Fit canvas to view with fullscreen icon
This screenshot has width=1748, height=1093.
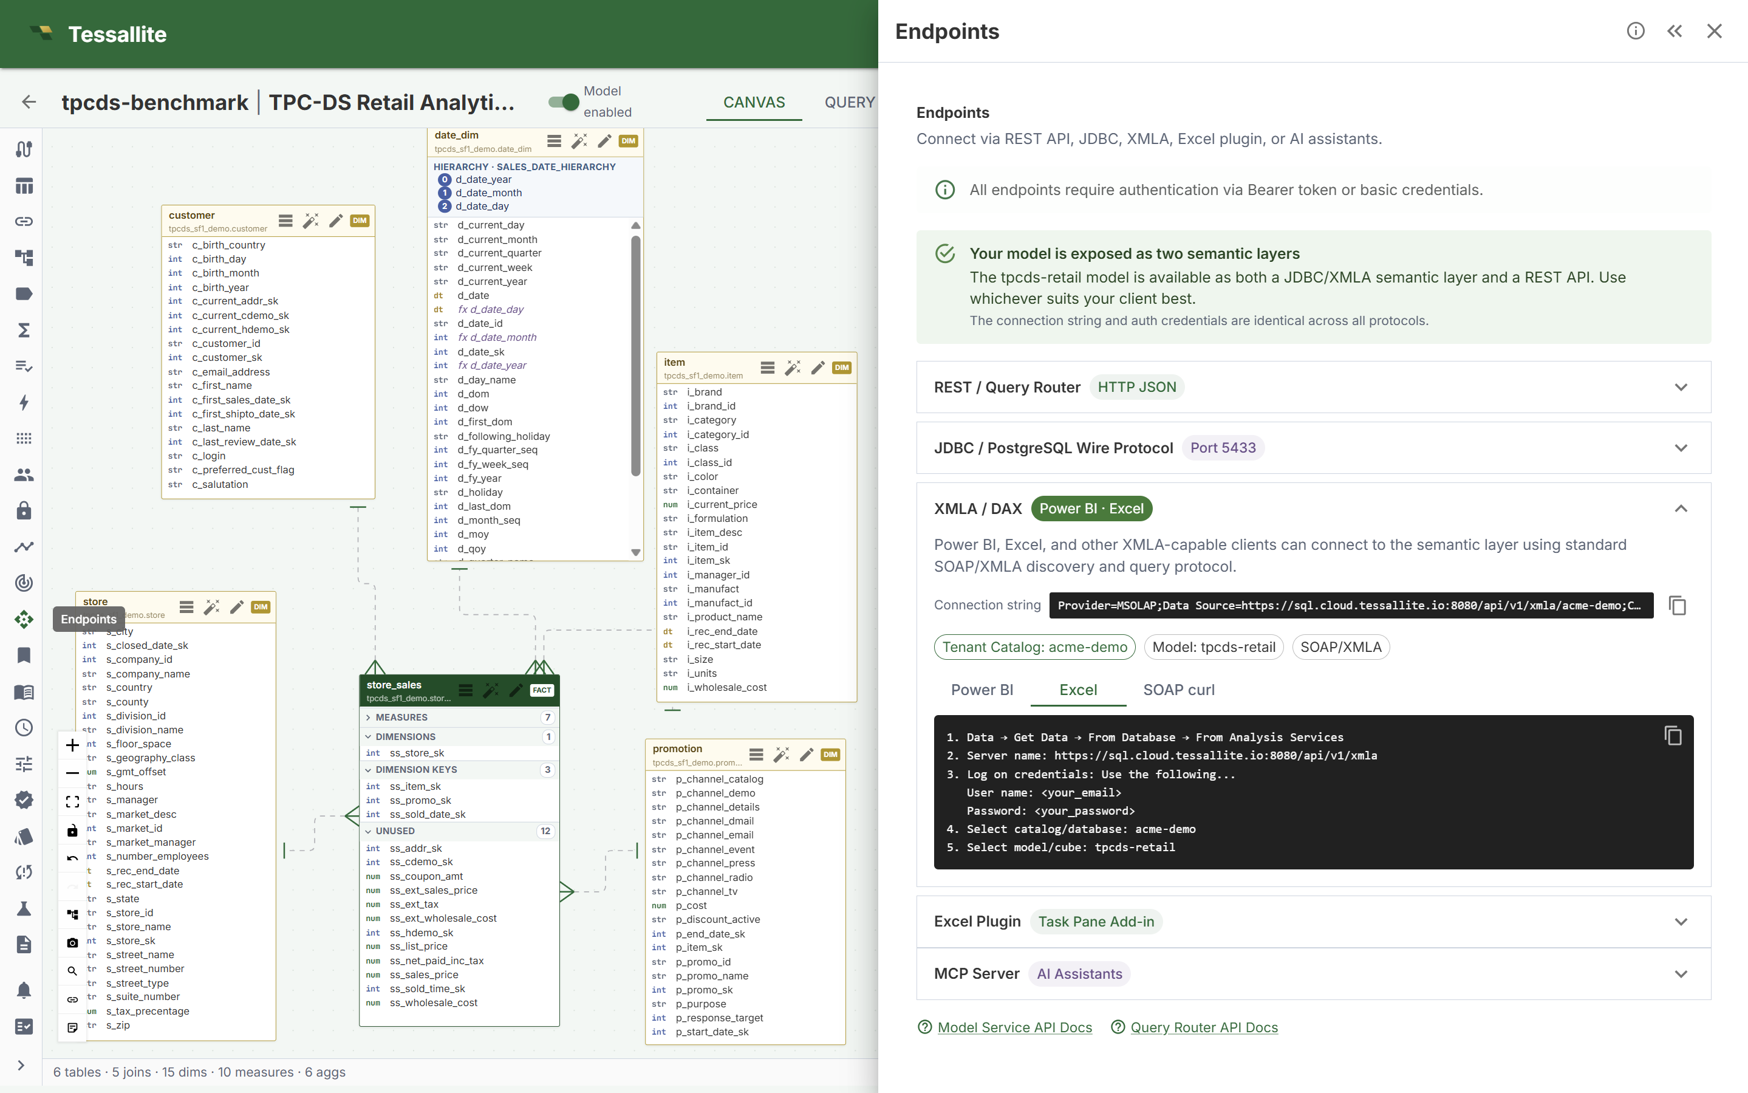point(72,802)
